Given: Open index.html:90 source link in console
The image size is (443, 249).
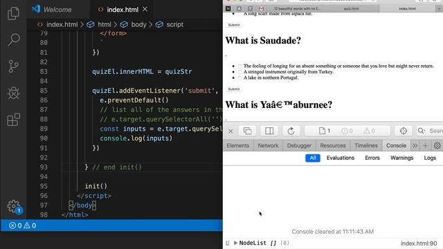Looking at the screenshot, I should (x=419, y=243).
